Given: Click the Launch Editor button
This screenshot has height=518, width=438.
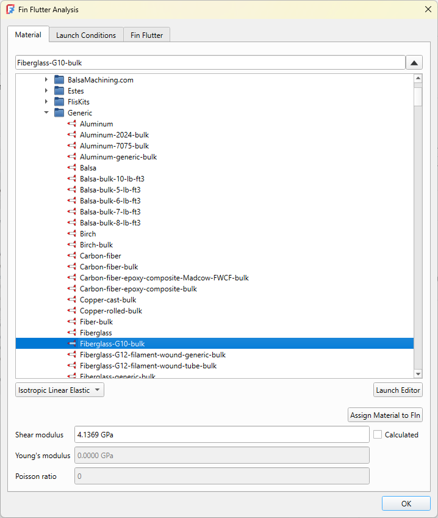Looking at the screenshot, I should pyautogui.click(x=398, y=390).
